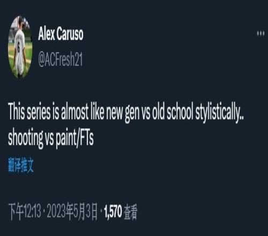Click the words 'old school' in tweet
Screen dimensions: 268x236
[173, 112]
